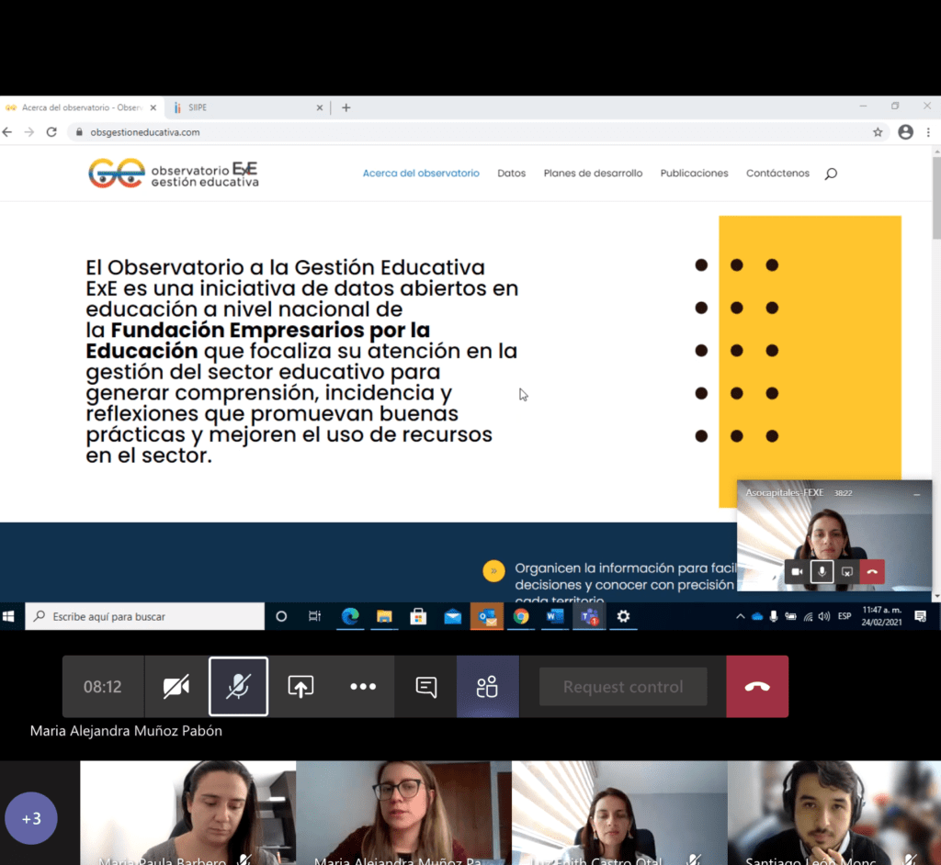Image resolution: width=941 pixels, height=865 pixels.
Task: View site security padlock info
Action: point(79,132)
